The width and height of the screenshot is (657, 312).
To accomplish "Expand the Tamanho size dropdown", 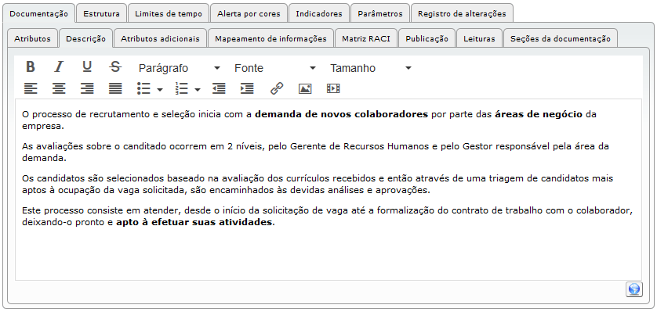I will point(371,68).
